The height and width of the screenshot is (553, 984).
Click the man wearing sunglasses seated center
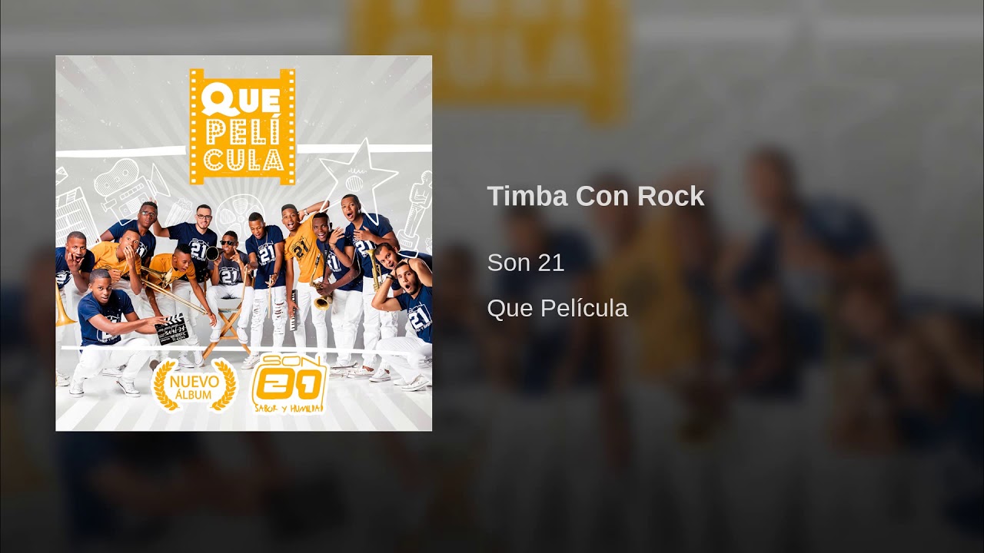[229, 288]
